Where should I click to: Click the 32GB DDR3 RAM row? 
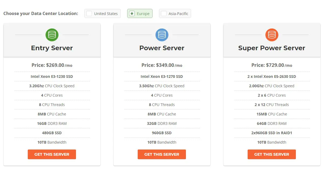pos(162,123)
